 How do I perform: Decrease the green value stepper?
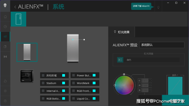(x=150, y=86)
